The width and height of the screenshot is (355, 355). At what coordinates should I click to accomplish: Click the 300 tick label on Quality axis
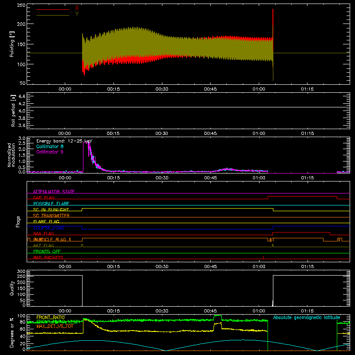pyautogui.click(x=21, y=272)
